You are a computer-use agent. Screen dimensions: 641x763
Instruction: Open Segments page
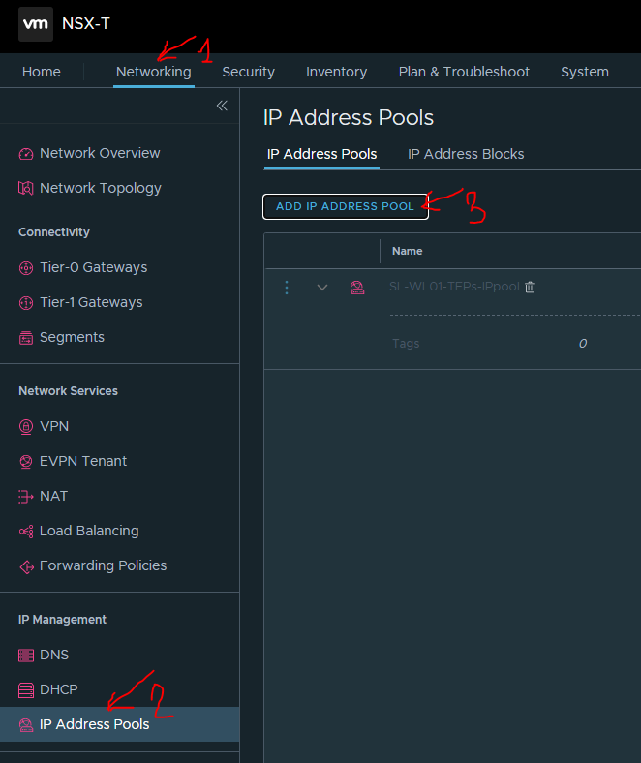pyautogui.click(x=72, y=337)
